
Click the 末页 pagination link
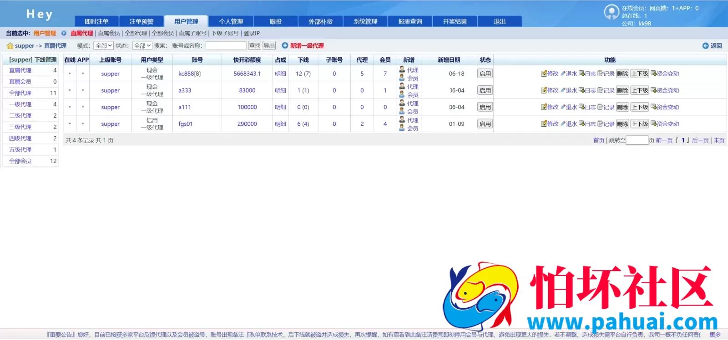719,140
